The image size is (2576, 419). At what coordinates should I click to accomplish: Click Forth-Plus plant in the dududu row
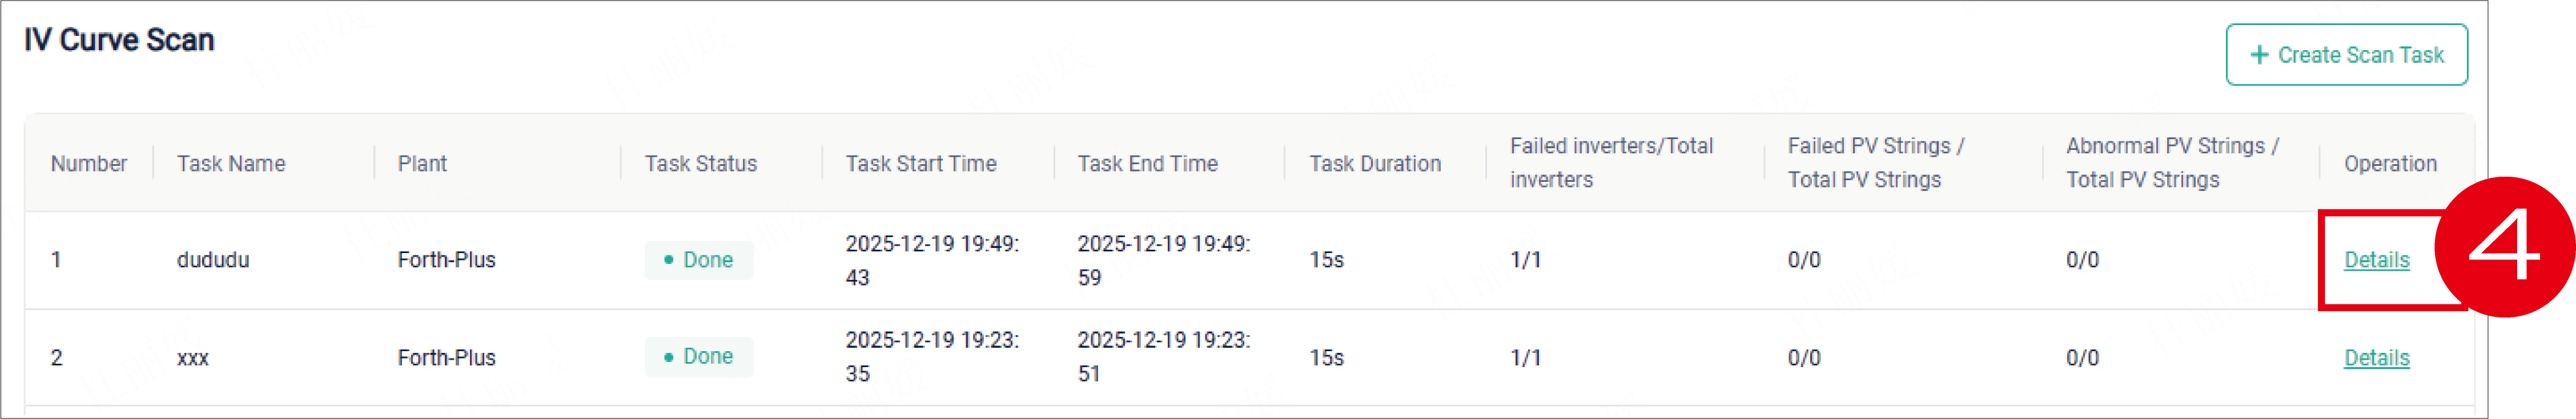(x=446, y=261)
